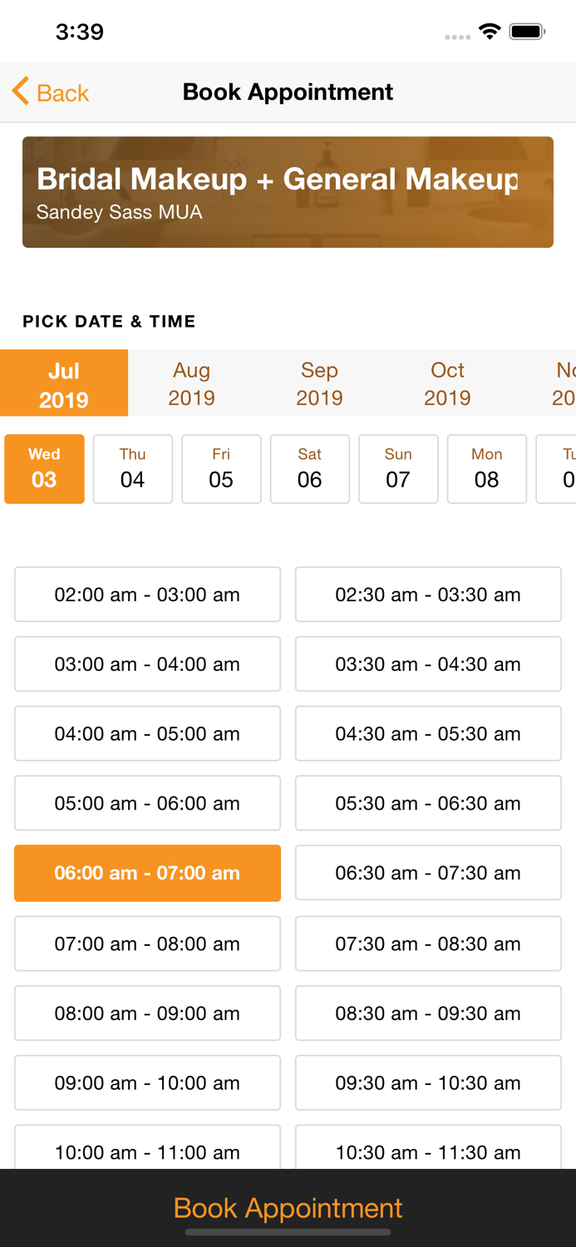Screen dimensions: 576x1247
Task: Switch to the Aug 2019 month tab
Action: click(192, 383)
